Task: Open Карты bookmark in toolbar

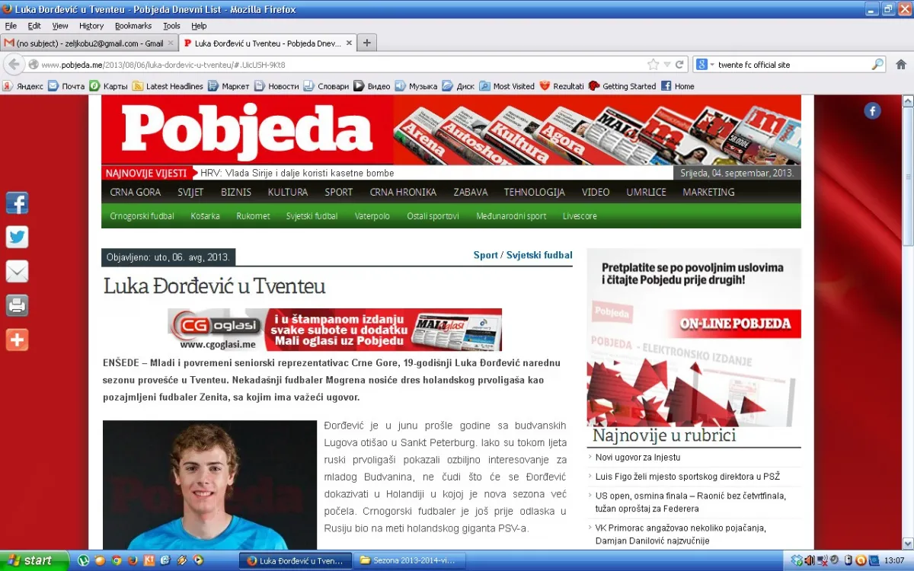Action: [109, 86]
